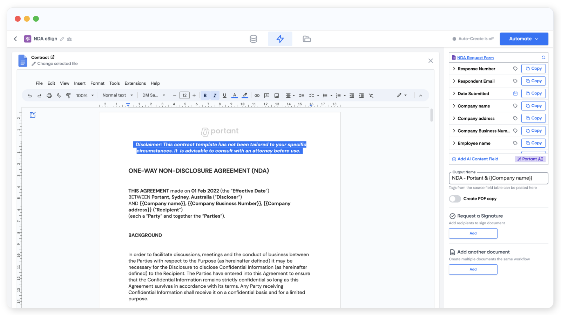The image size is (561, 315).
Task: Click the insert image icon
Action: (277, 96)
